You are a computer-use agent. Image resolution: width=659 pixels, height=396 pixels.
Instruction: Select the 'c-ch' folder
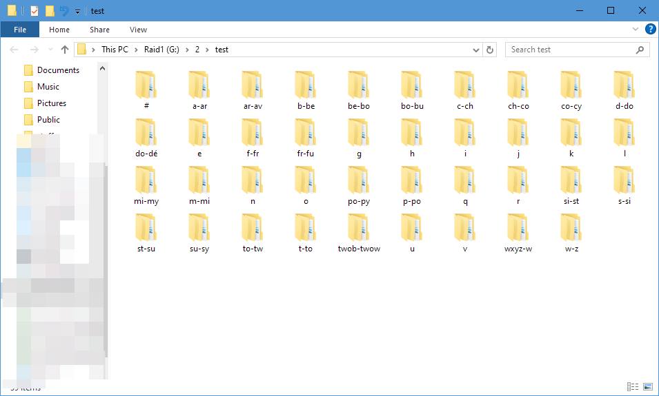point(465,90)
